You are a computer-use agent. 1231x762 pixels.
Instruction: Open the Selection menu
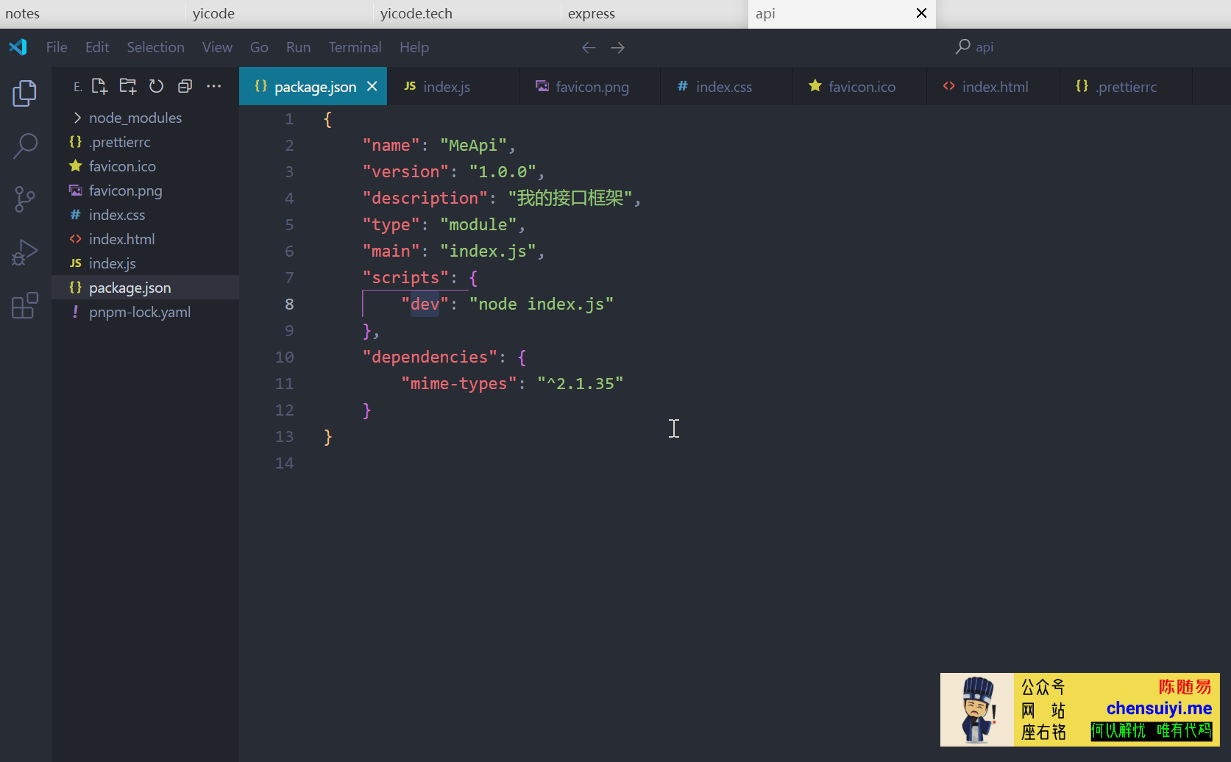click(x=155, y=47)
